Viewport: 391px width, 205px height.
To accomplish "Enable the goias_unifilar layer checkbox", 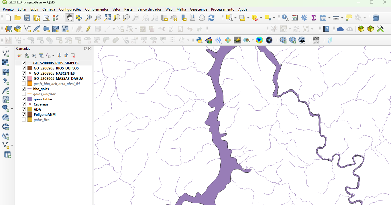I will click(x=24, y=94).
